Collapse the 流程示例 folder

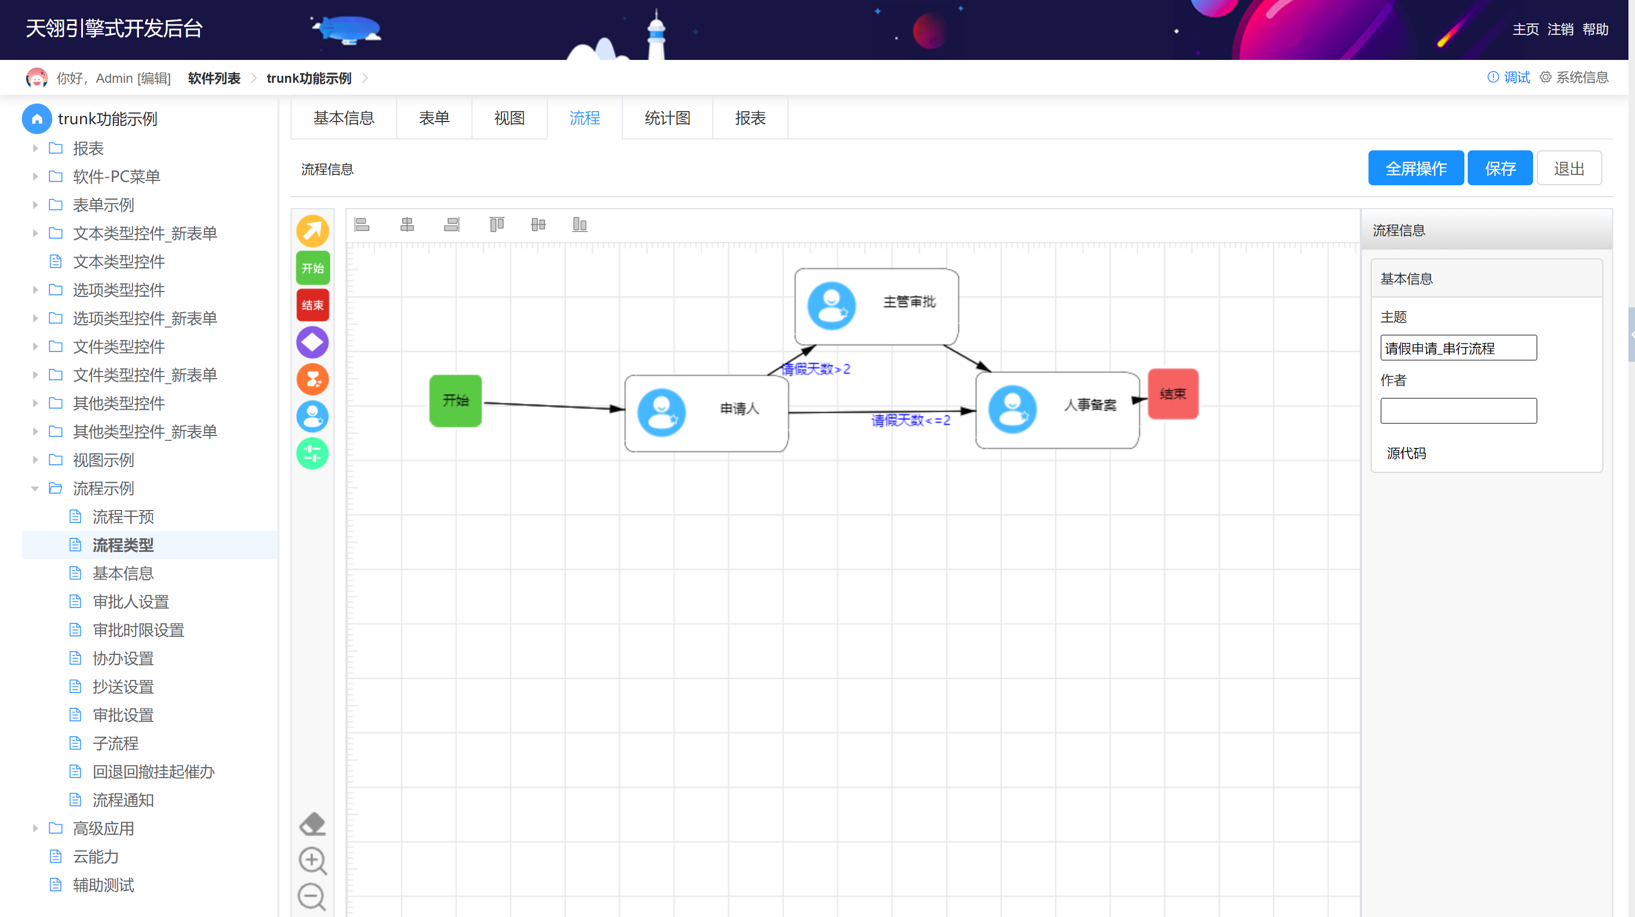(35, 489)
